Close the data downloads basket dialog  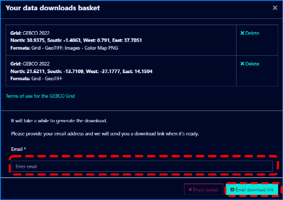[x=275, y=8]
